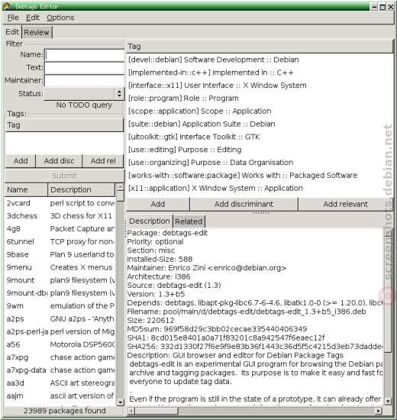The width and height of the screenshot is (397, 420).
Task: Select the 9menu package row
Action: [x=60, y=267]
